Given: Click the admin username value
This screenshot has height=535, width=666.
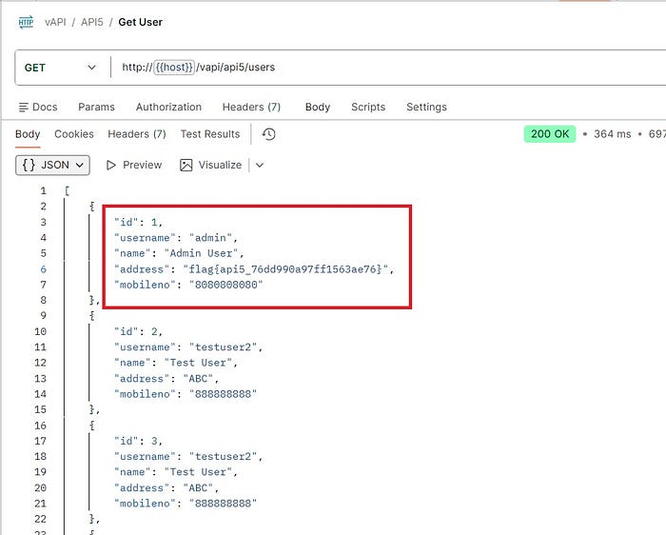Looking at the screenshot, I should coord(210,238).
